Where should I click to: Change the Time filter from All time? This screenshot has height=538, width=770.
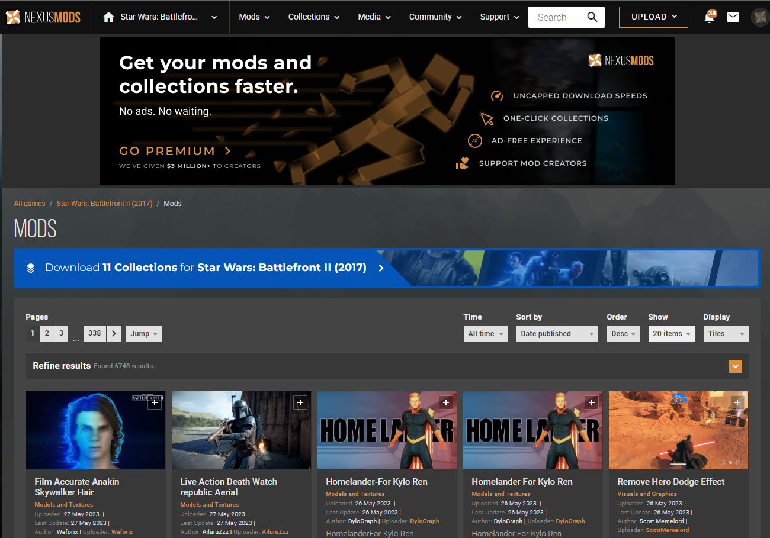(x=485, y=334)
